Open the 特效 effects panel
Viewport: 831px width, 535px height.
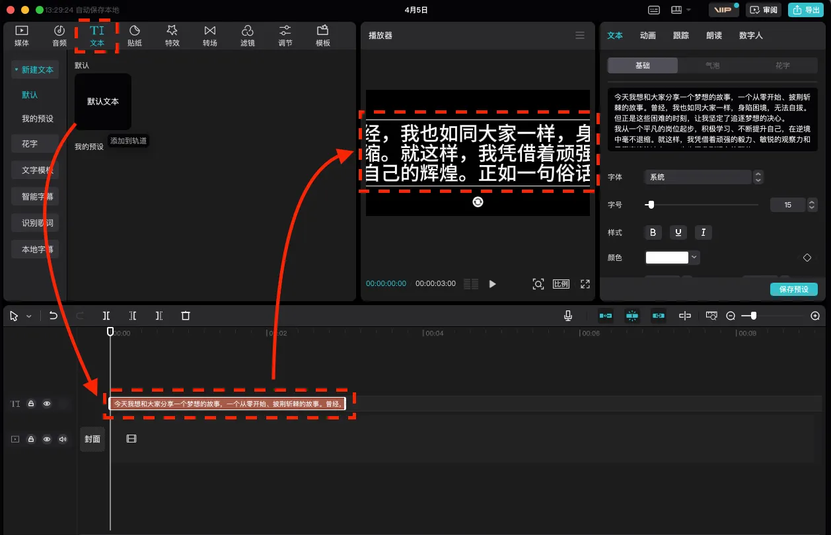pos(172,36)
